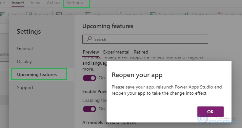Open the Charts dropdown in ribbon
Screen dimensions: 242x128
201,14
